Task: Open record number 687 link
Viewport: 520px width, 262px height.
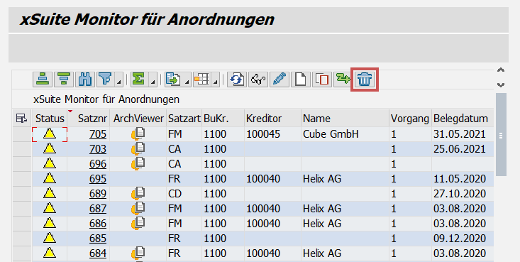Action: pyautogui.click(x=98, y=209)
